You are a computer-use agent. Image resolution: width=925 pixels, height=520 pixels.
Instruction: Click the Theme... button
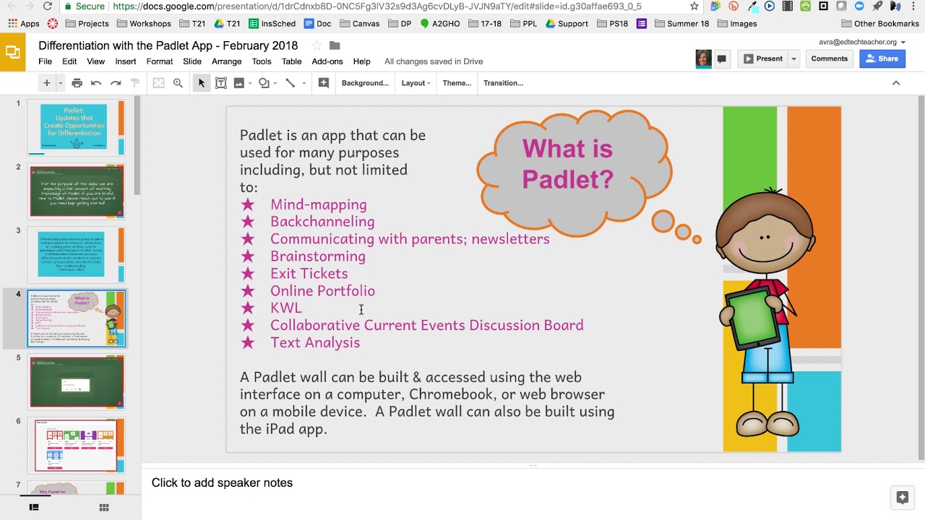point(457,83)
